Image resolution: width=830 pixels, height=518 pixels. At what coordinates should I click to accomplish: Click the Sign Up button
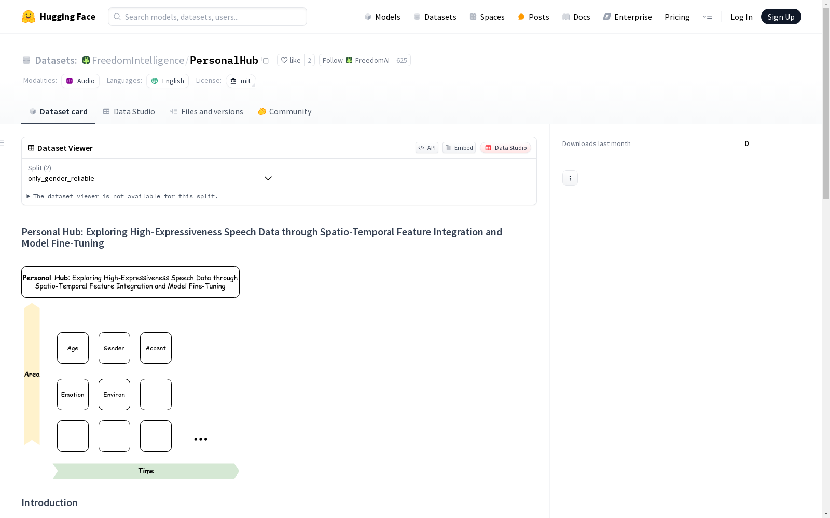781,17
